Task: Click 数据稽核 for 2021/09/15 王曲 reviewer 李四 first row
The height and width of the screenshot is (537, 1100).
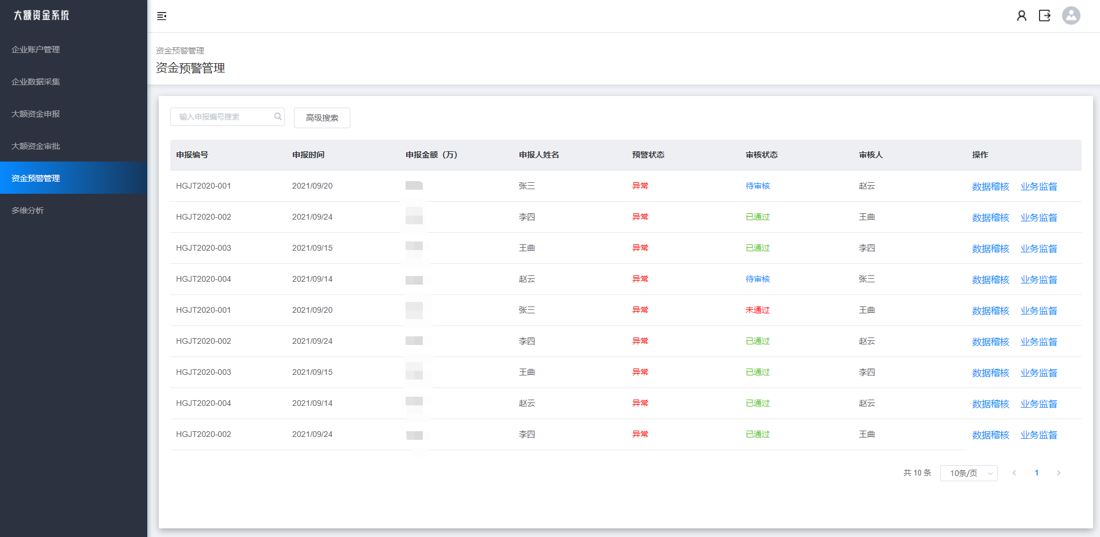Action: point(991,248)
